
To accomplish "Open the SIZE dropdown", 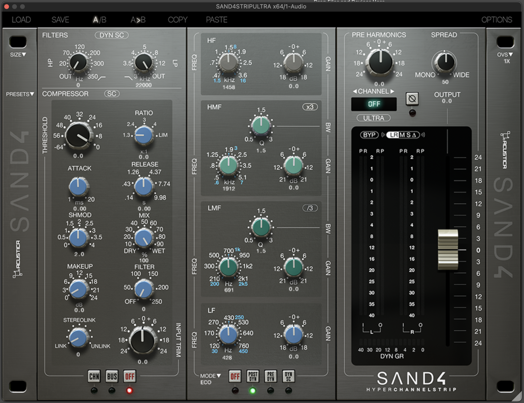I will [x=18, y=55].
